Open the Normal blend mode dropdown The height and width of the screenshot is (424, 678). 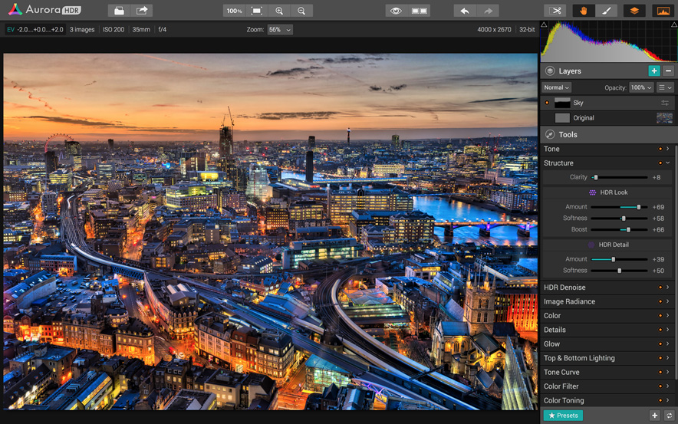pyautogui.click(x=556, y=87)
